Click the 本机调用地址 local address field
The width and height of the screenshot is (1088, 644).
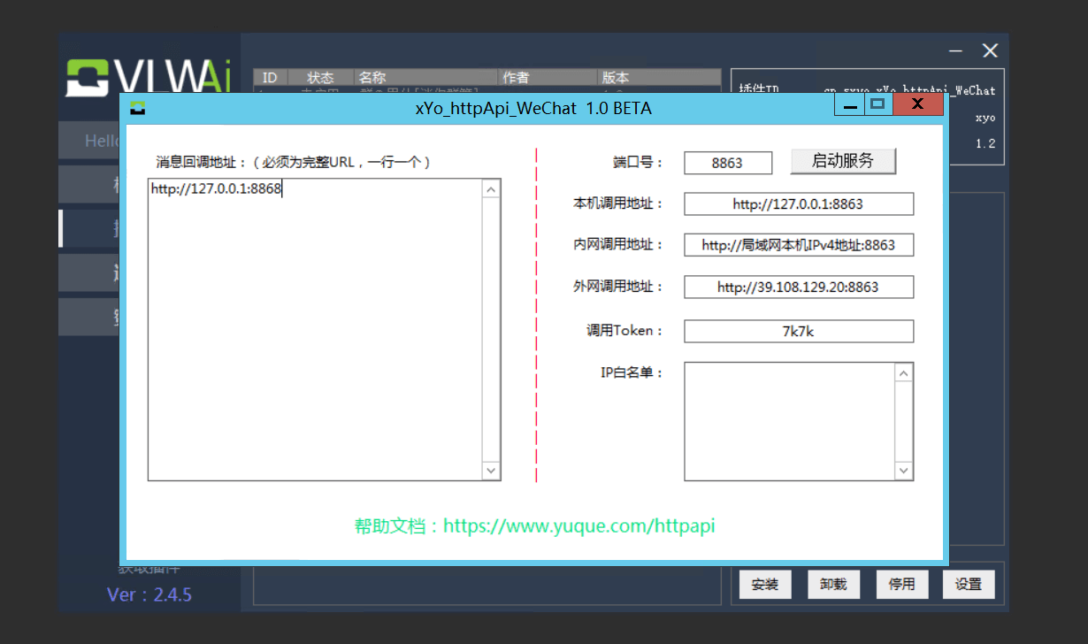click(797, 203)
